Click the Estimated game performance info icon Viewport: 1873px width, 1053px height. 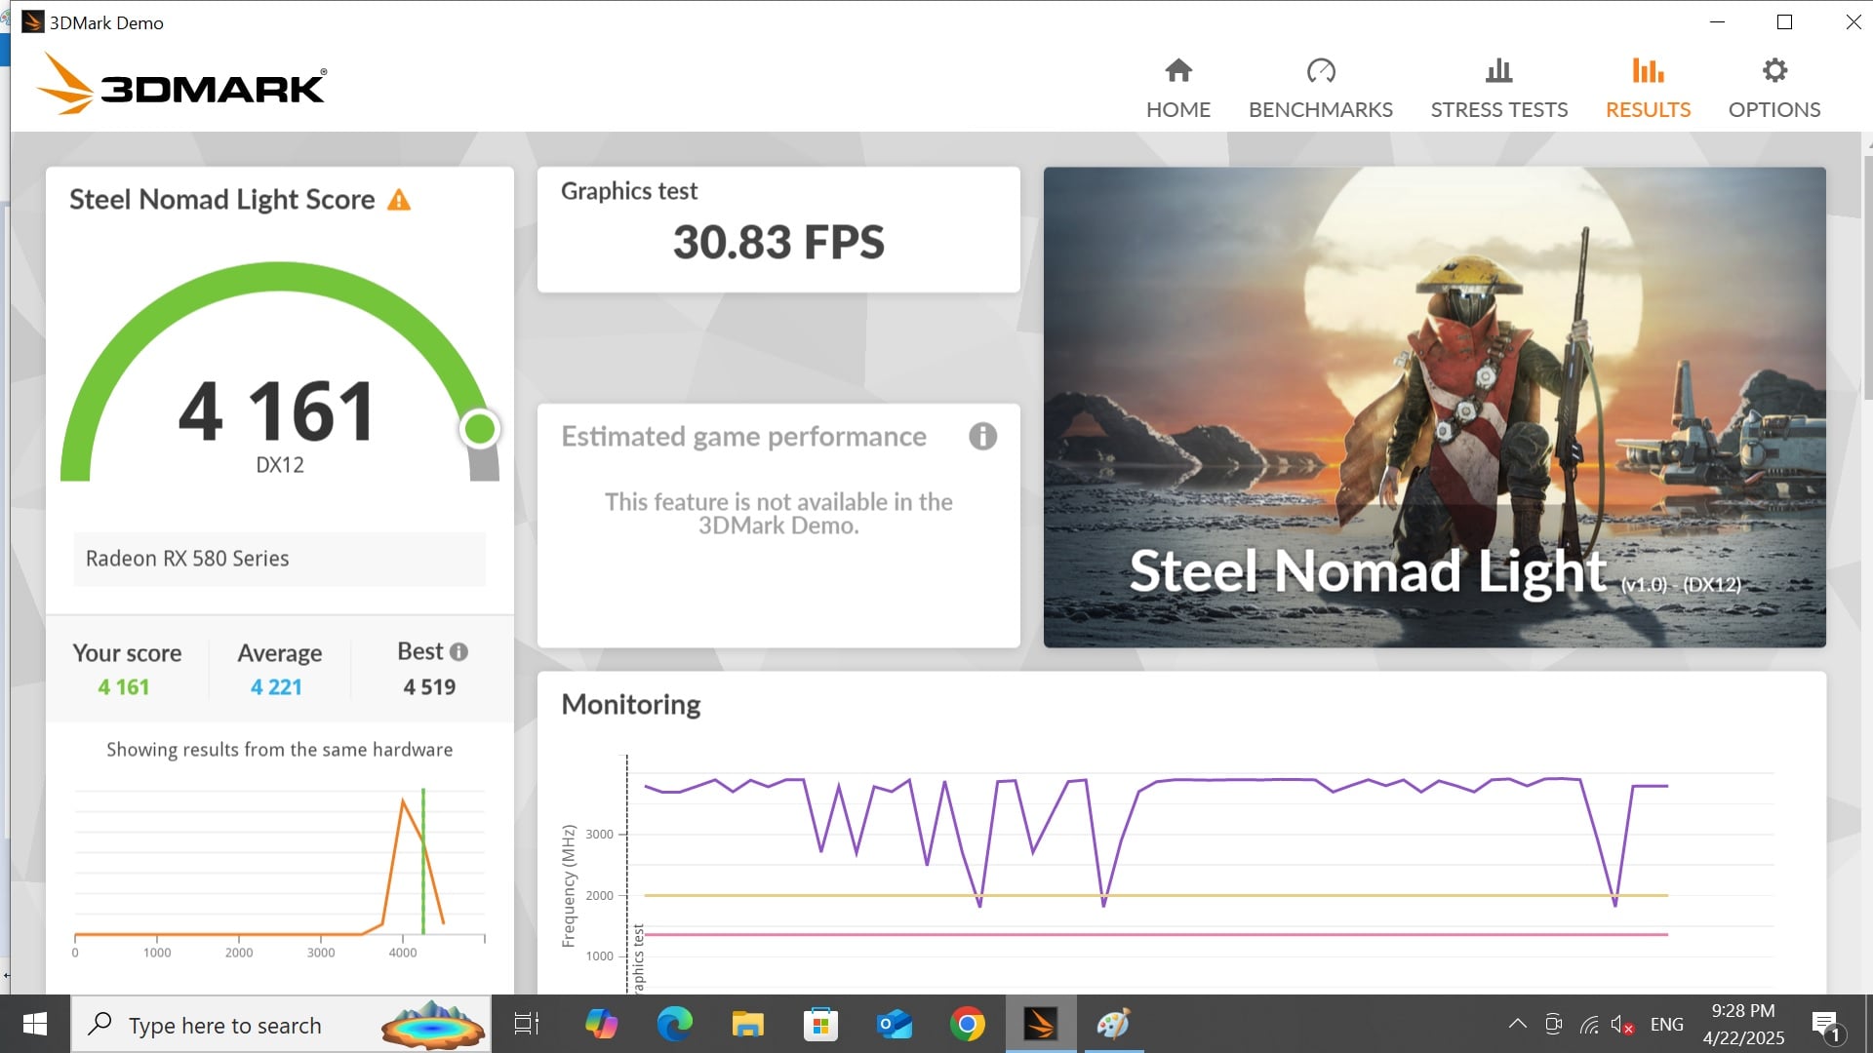click(x=982, y=436)
